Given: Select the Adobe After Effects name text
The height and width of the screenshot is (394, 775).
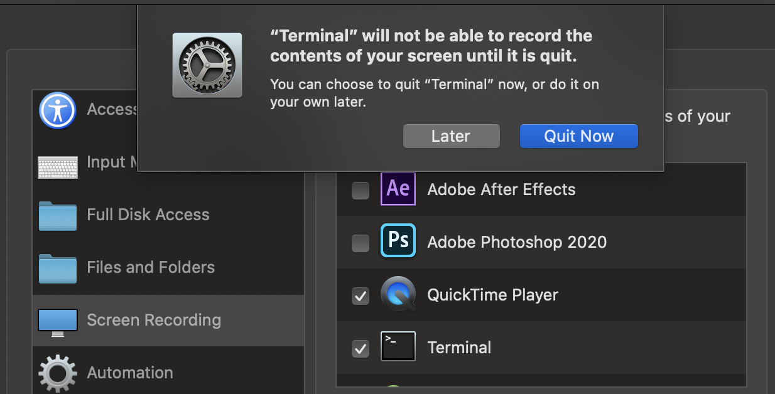Looking at the screenshot, I should 501,189.
